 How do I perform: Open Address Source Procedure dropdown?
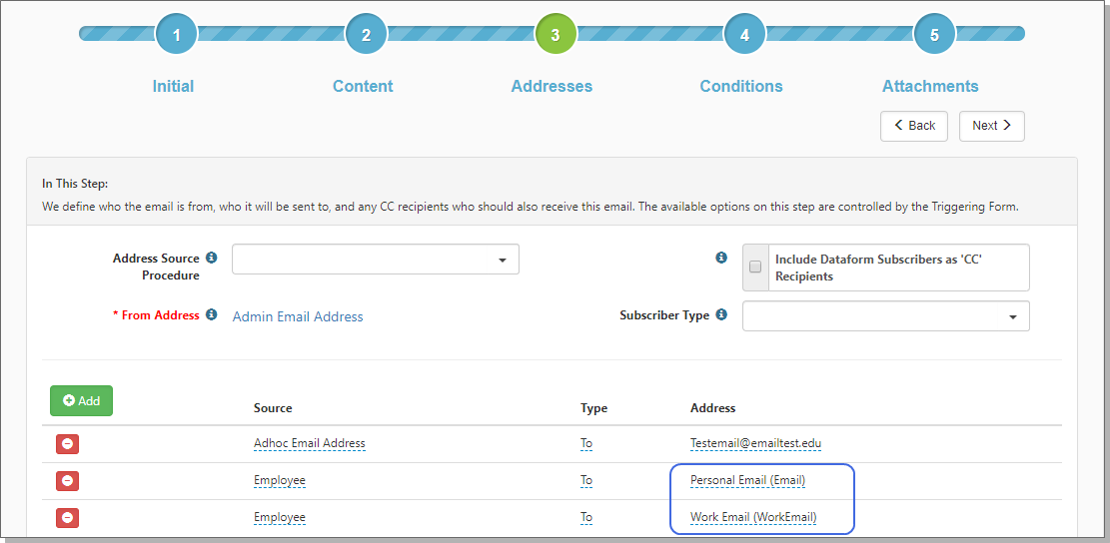[x=376, y=260]
